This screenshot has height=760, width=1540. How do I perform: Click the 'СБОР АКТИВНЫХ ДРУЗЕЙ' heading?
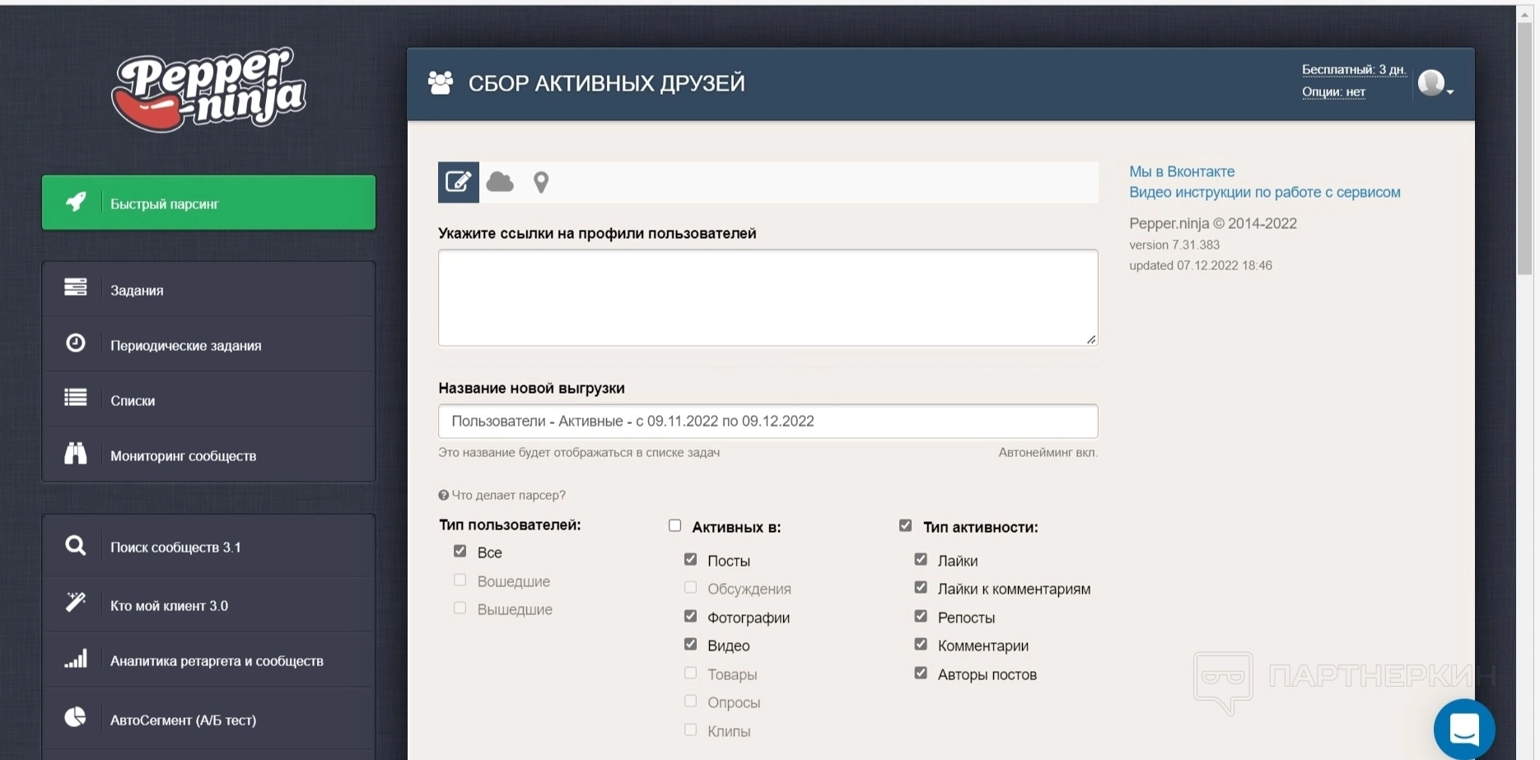click(x=607, y=83)
